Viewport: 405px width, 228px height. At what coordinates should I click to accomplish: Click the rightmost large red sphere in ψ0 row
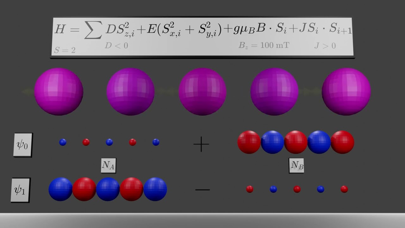click(x=342, y=142)
